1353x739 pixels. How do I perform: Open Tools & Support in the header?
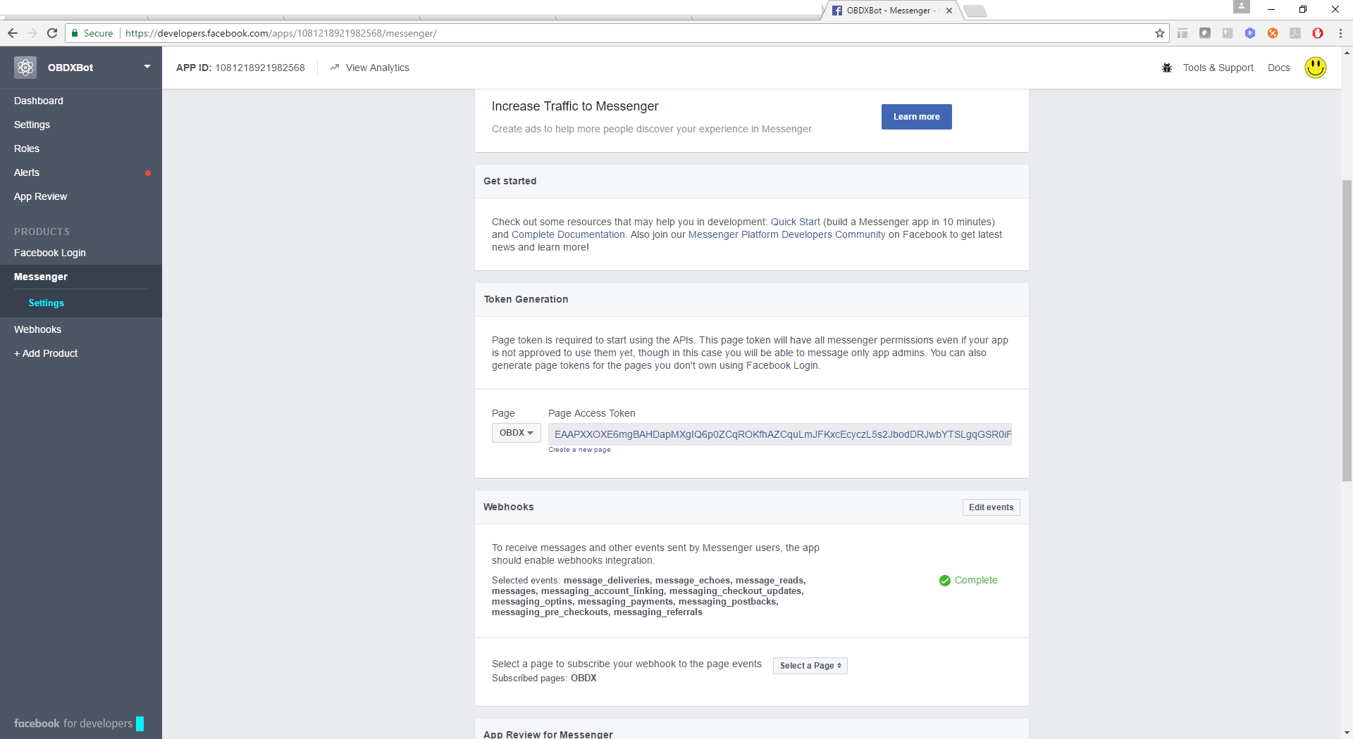click(1218, 68)
